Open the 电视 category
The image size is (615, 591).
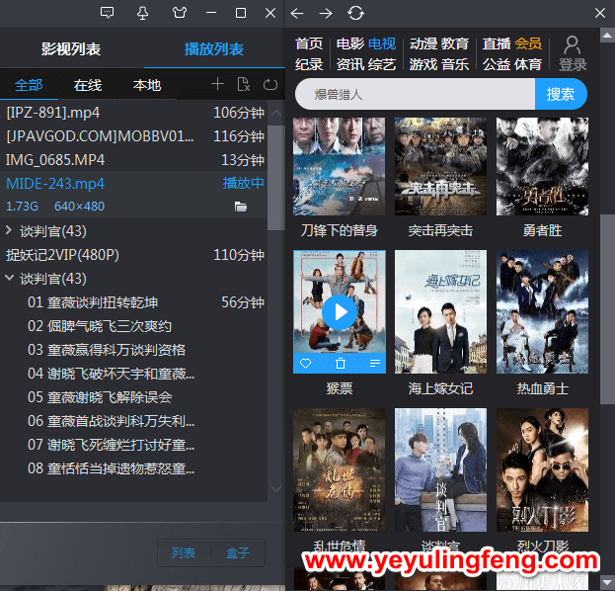click(382, 43)
